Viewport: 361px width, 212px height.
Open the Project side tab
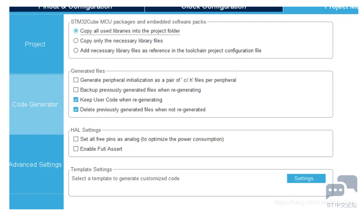[x=36, y=44]
